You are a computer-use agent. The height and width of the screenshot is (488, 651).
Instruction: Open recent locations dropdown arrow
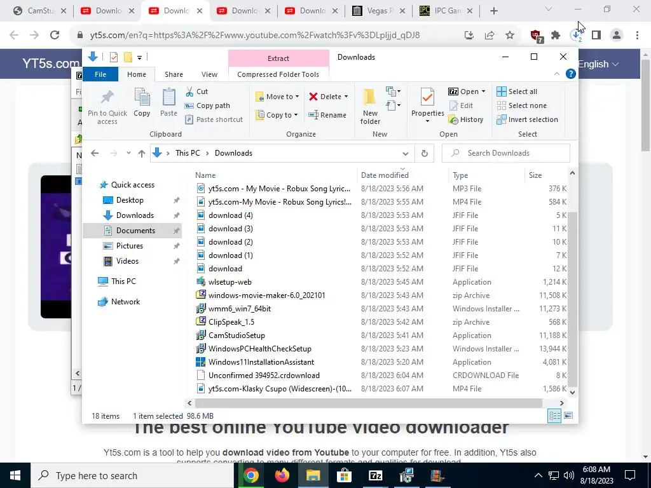click(128, 153)
